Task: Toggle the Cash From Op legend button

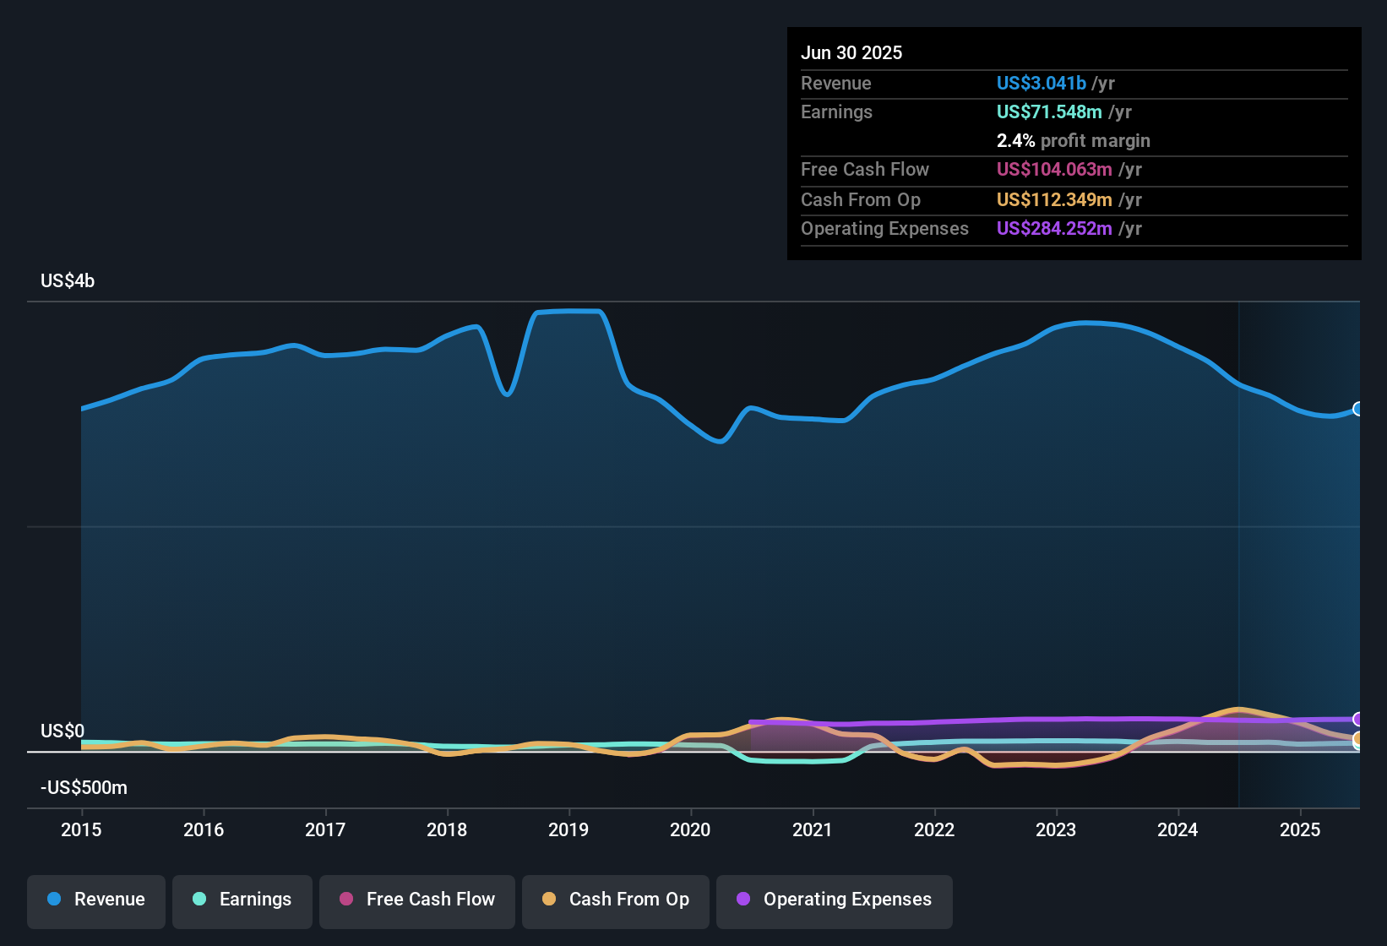Action: pos(616,901)
